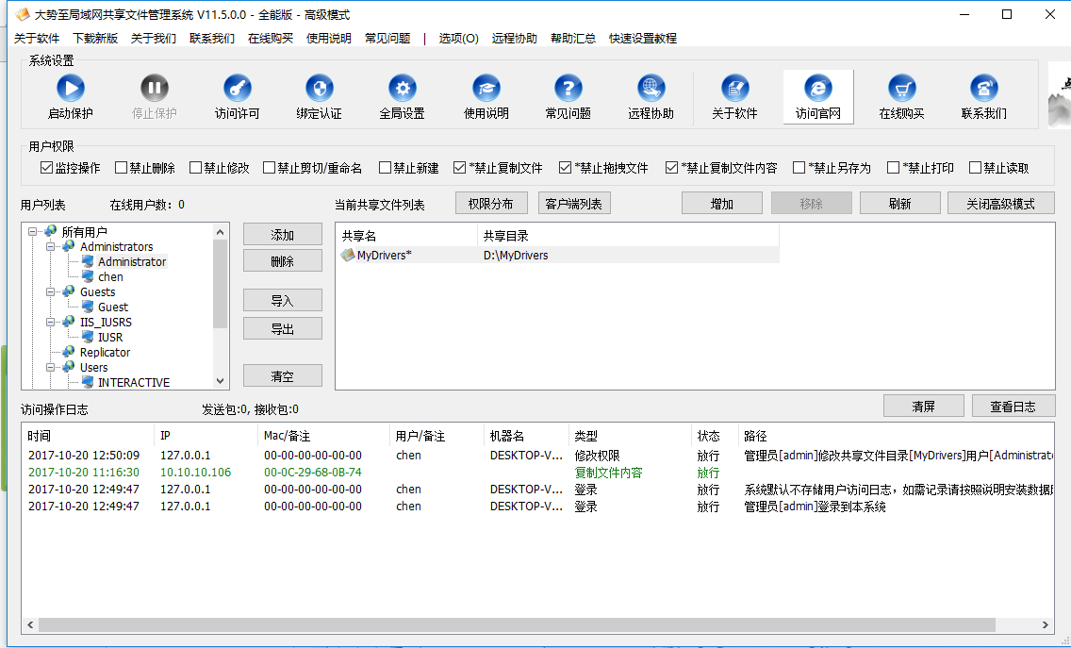Click the Guests group icon
The image size is (1071, 648).
[x=68, y=291]
